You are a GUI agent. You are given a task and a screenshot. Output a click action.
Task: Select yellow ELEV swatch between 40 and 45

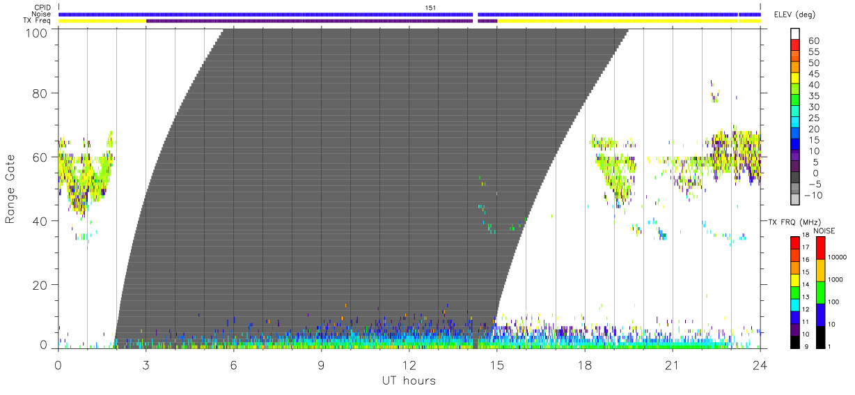796,79
